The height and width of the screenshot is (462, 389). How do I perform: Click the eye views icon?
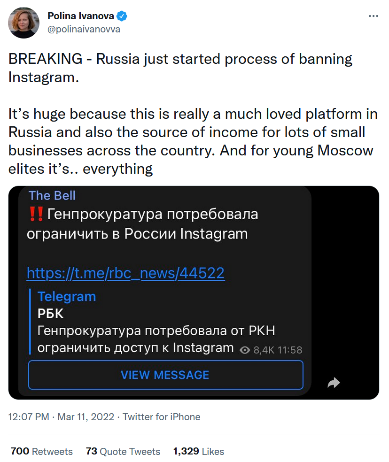(245, 350)
